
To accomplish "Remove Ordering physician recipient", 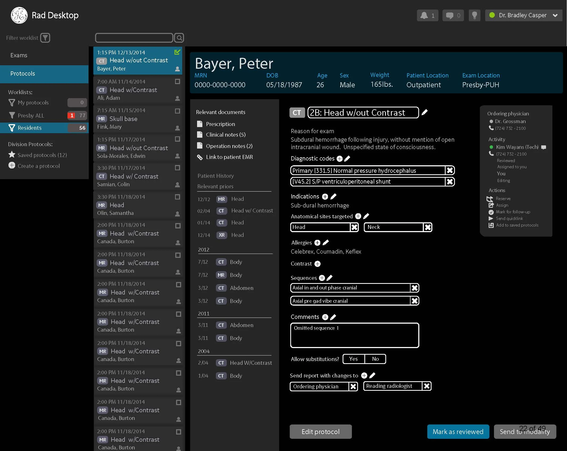I will [353, 387].
